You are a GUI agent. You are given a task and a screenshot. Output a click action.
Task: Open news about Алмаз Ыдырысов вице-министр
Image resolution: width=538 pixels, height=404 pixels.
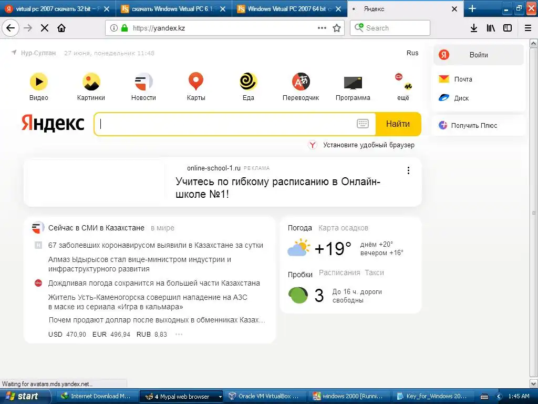pyautogui.click(x=140, y=264)
